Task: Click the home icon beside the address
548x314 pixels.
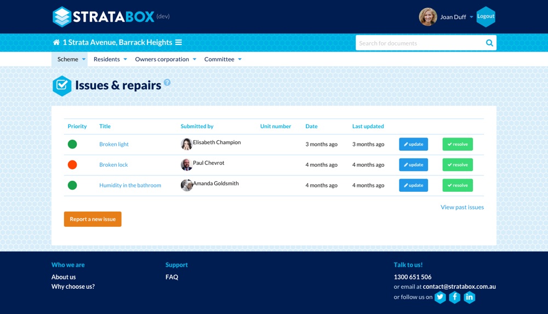Action: pos(56,43)
